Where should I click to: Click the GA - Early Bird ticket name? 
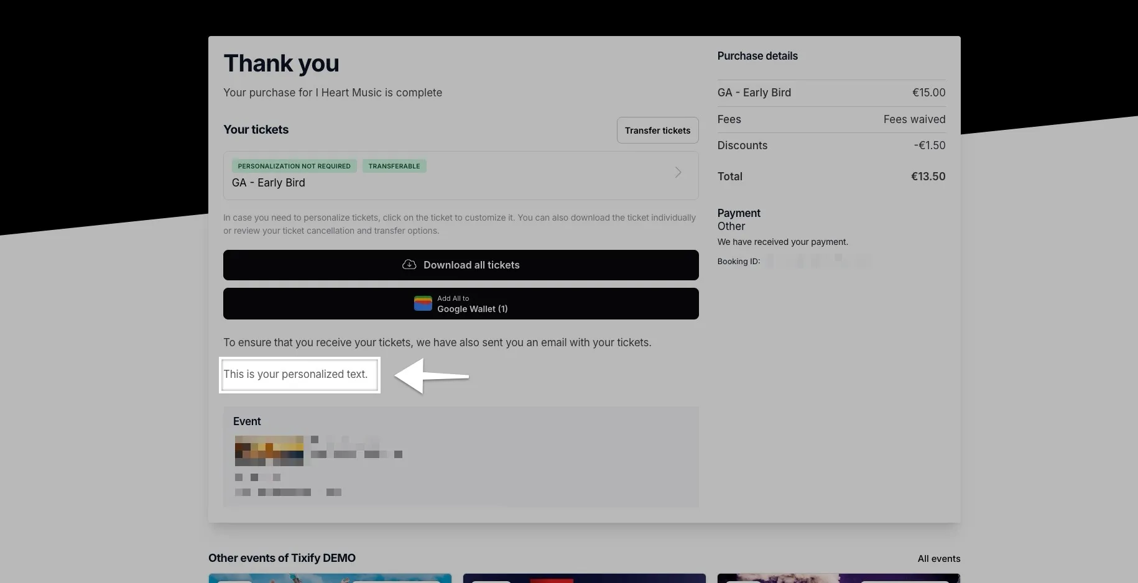269,183
